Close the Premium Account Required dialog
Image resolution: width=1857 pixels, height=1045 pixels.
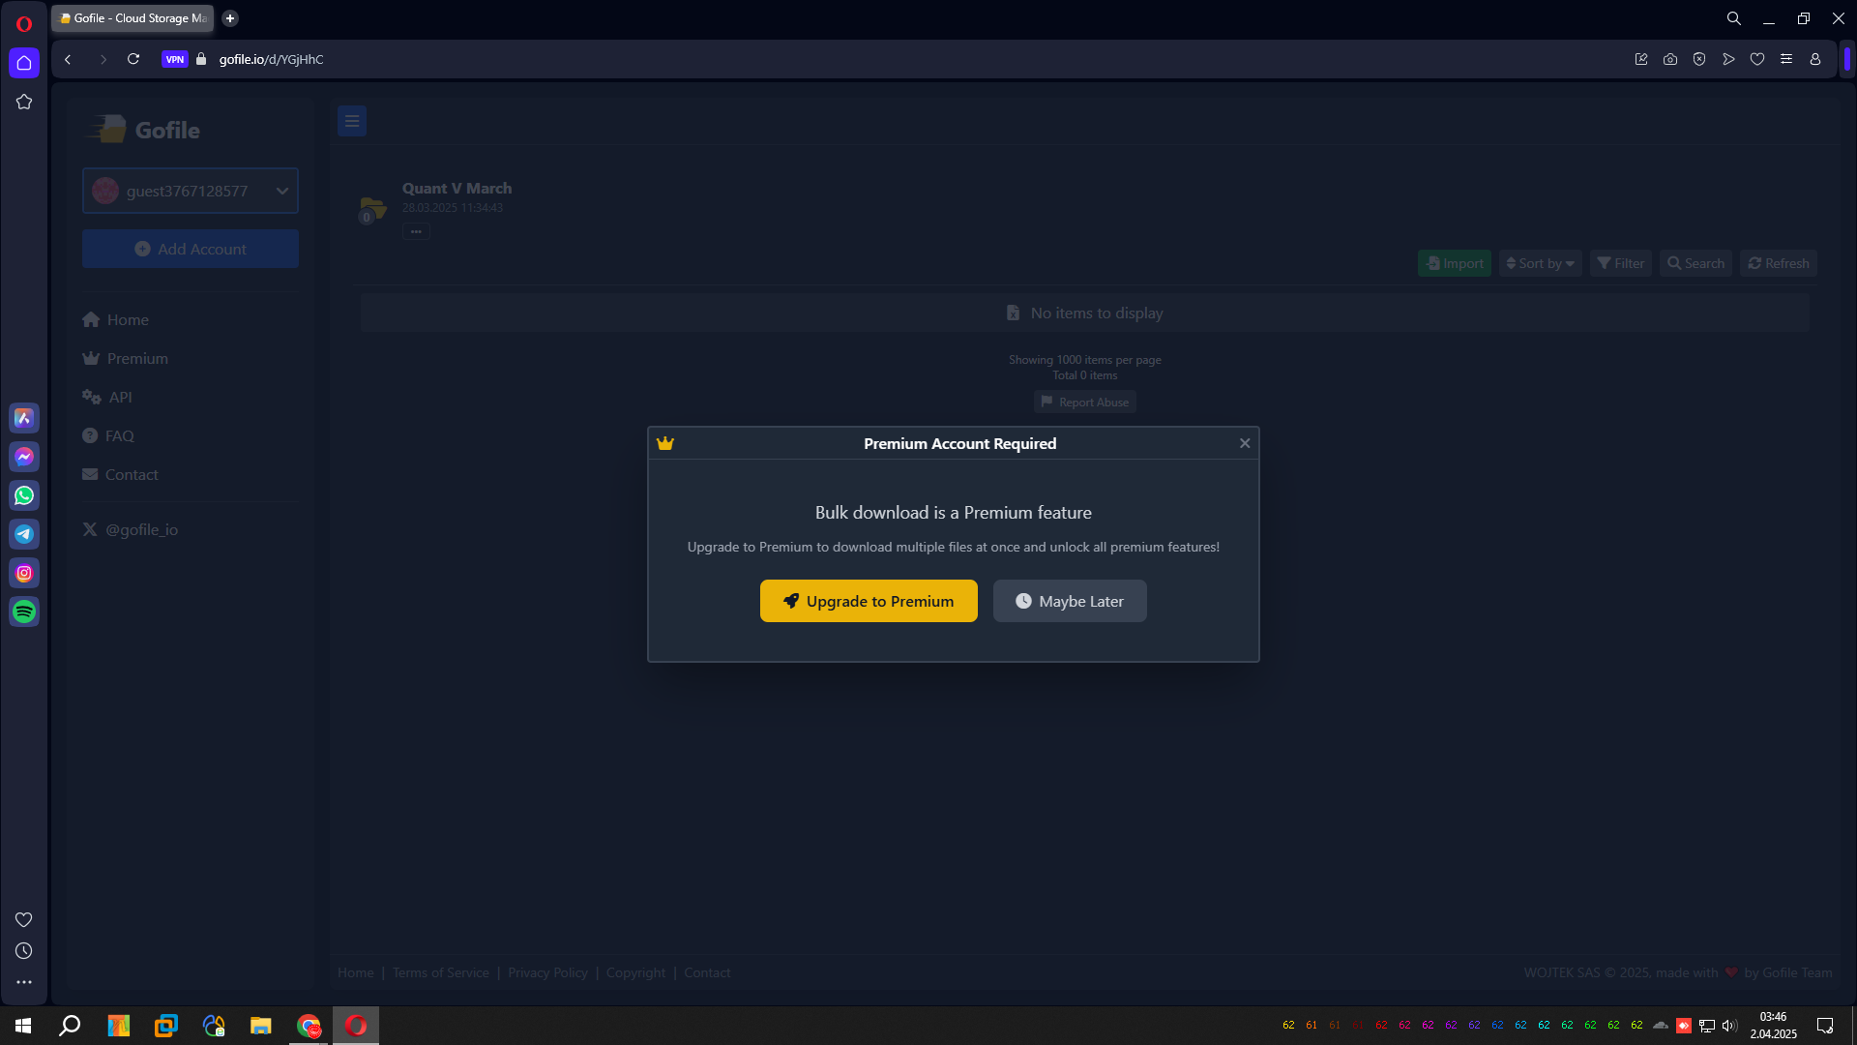(1245, 443)
